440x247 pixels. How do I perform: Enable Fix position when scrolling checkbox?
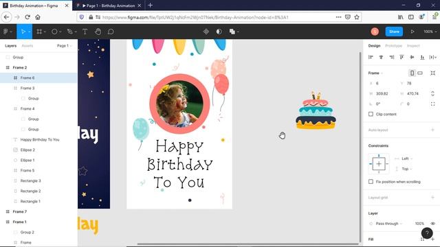tap(371, 181)
